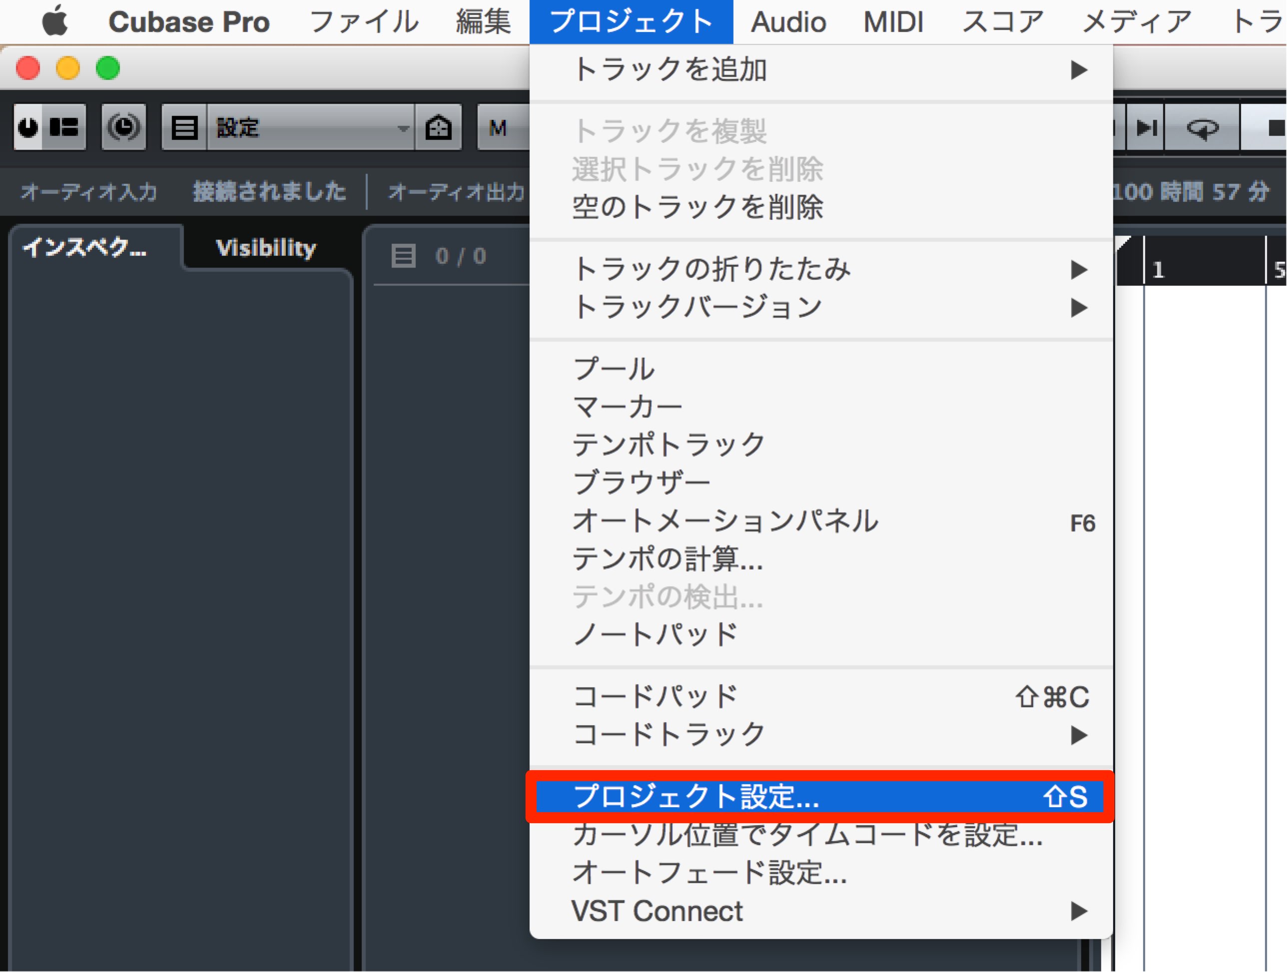The width and height of the screenshot is (1287, 972).
Task: Click the window layout setup icon
Action: coord(64,127)
